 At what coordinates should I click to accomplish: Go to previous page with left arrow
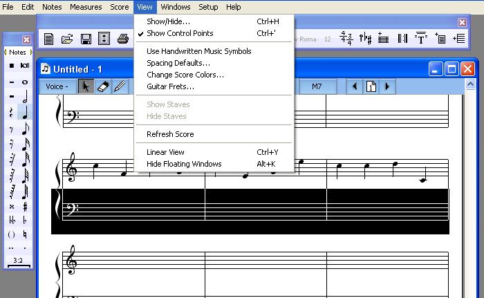pos(355,86)
